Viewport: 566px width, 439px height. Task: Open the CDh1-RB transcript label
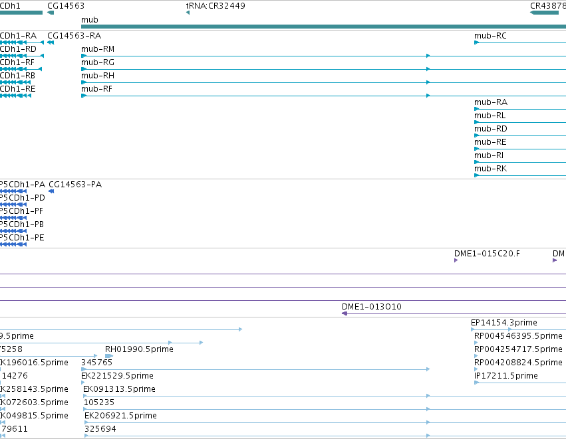(x=18, y=76)
